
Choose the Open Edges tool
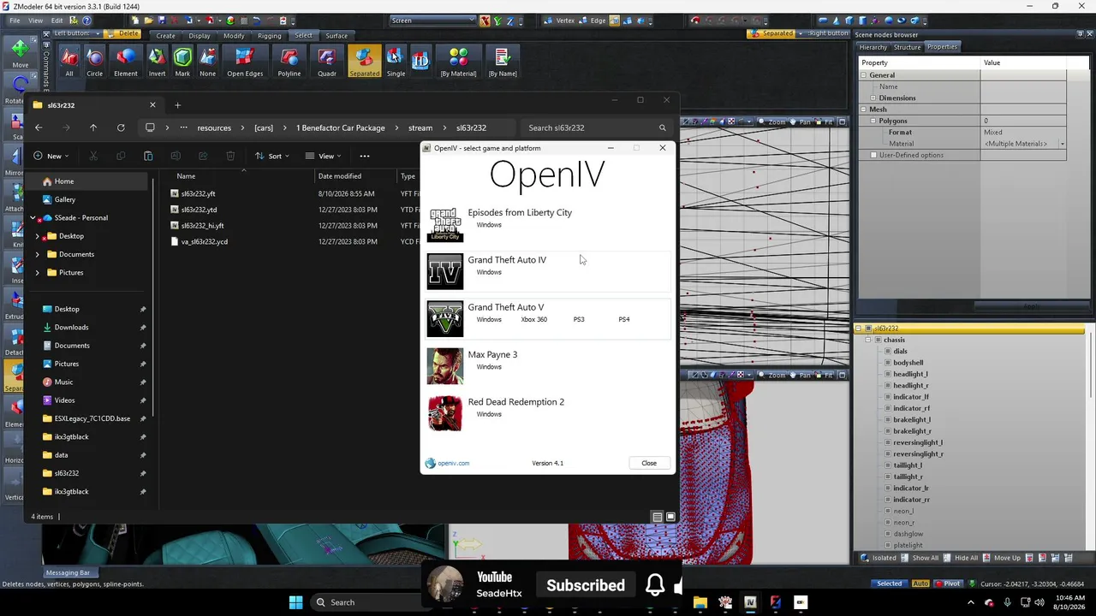pyautogui.click(x=245, y=62)
